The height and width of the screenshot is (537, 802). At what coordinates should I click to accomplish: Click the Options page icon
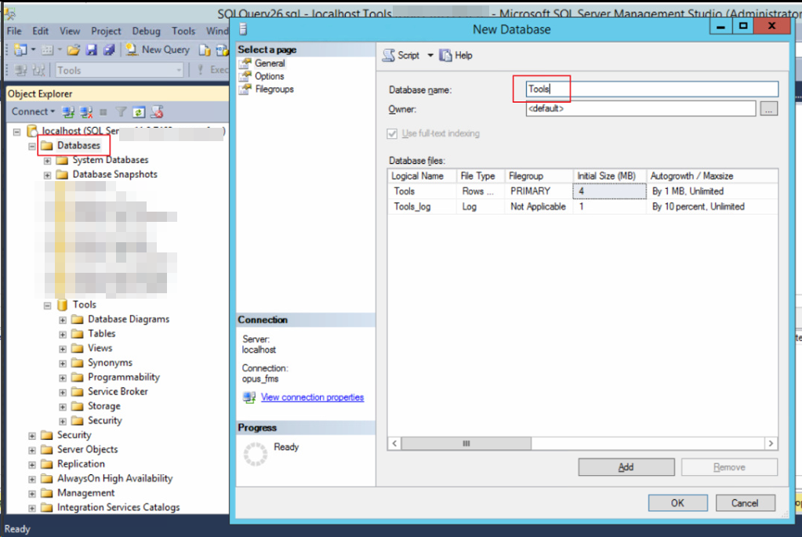coord(245,76)
